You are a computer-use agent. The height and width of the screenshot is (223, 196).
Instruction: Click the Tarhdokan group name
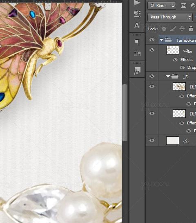click(x=186, y=41)
